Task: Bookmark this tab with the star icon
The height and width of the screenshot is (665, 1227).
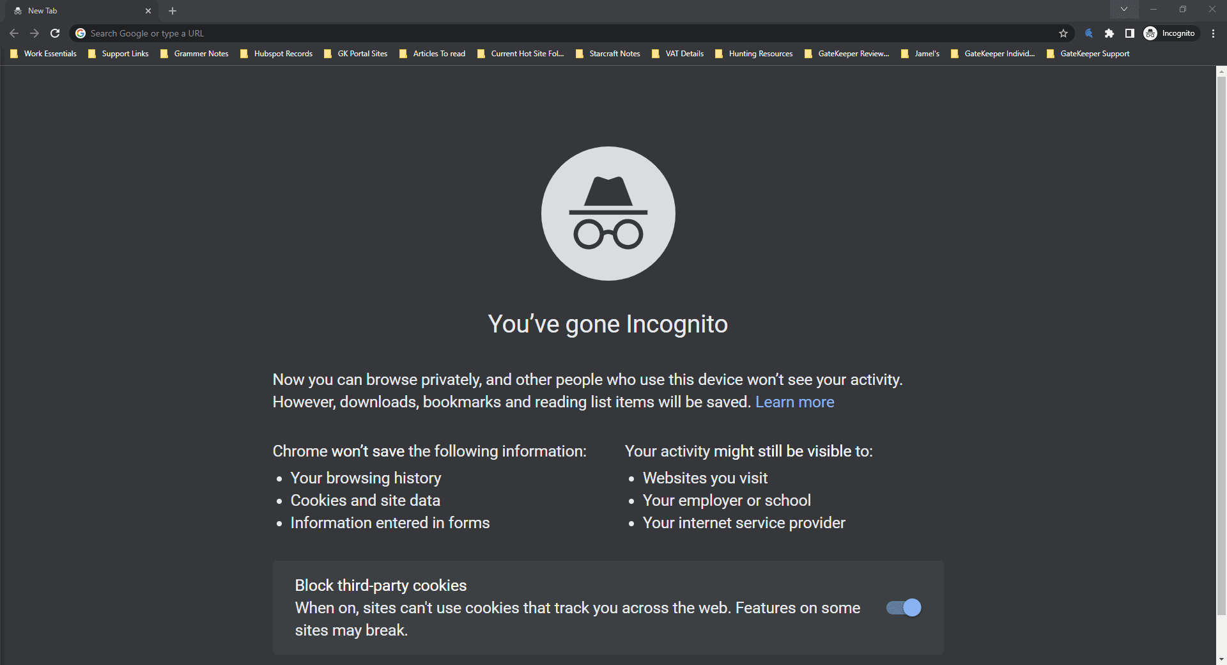Action: [1063, 33]
